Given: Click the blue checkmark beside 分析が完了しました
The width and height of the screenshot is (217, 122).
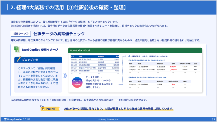Looking at the screenshot, I should 129,56.
